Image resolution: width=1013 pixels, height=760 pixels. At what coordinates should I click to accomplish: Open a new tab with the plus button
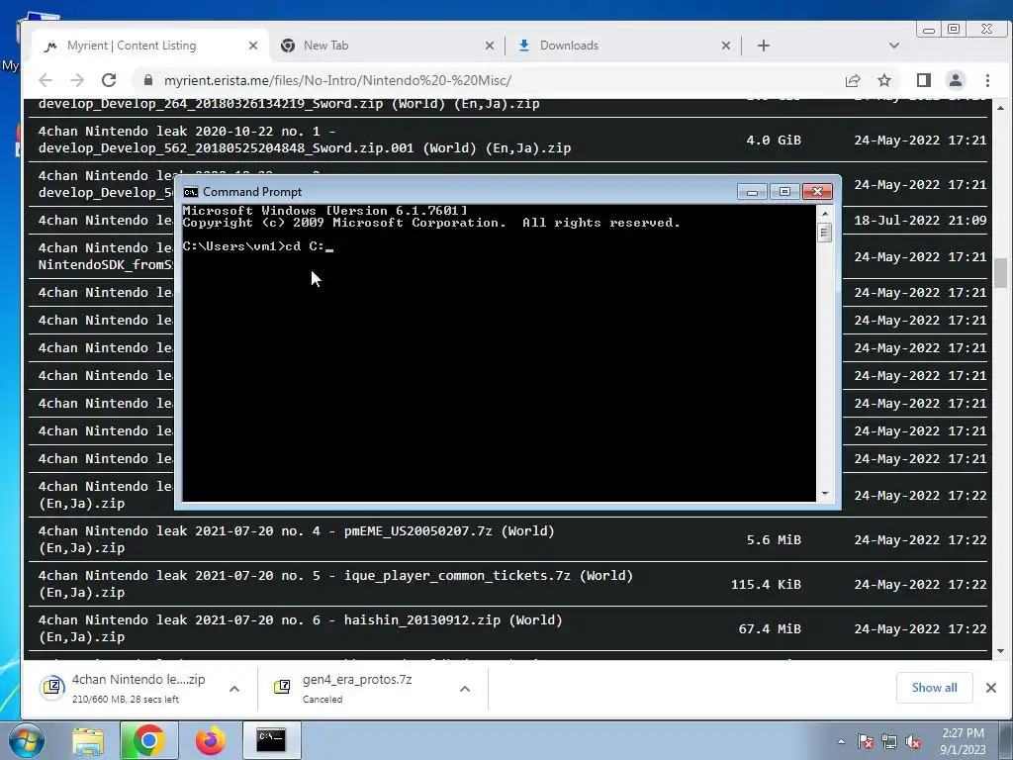[763, 46]
